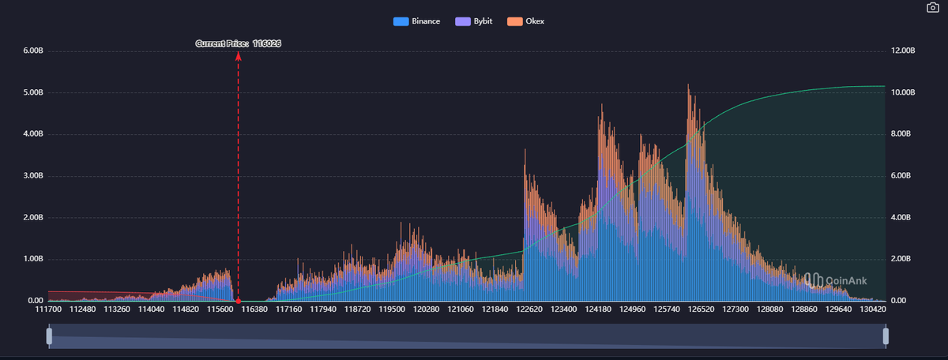Click the 10.00B right axis label
This screenshot has width=948, height=360.
(903, 92)
